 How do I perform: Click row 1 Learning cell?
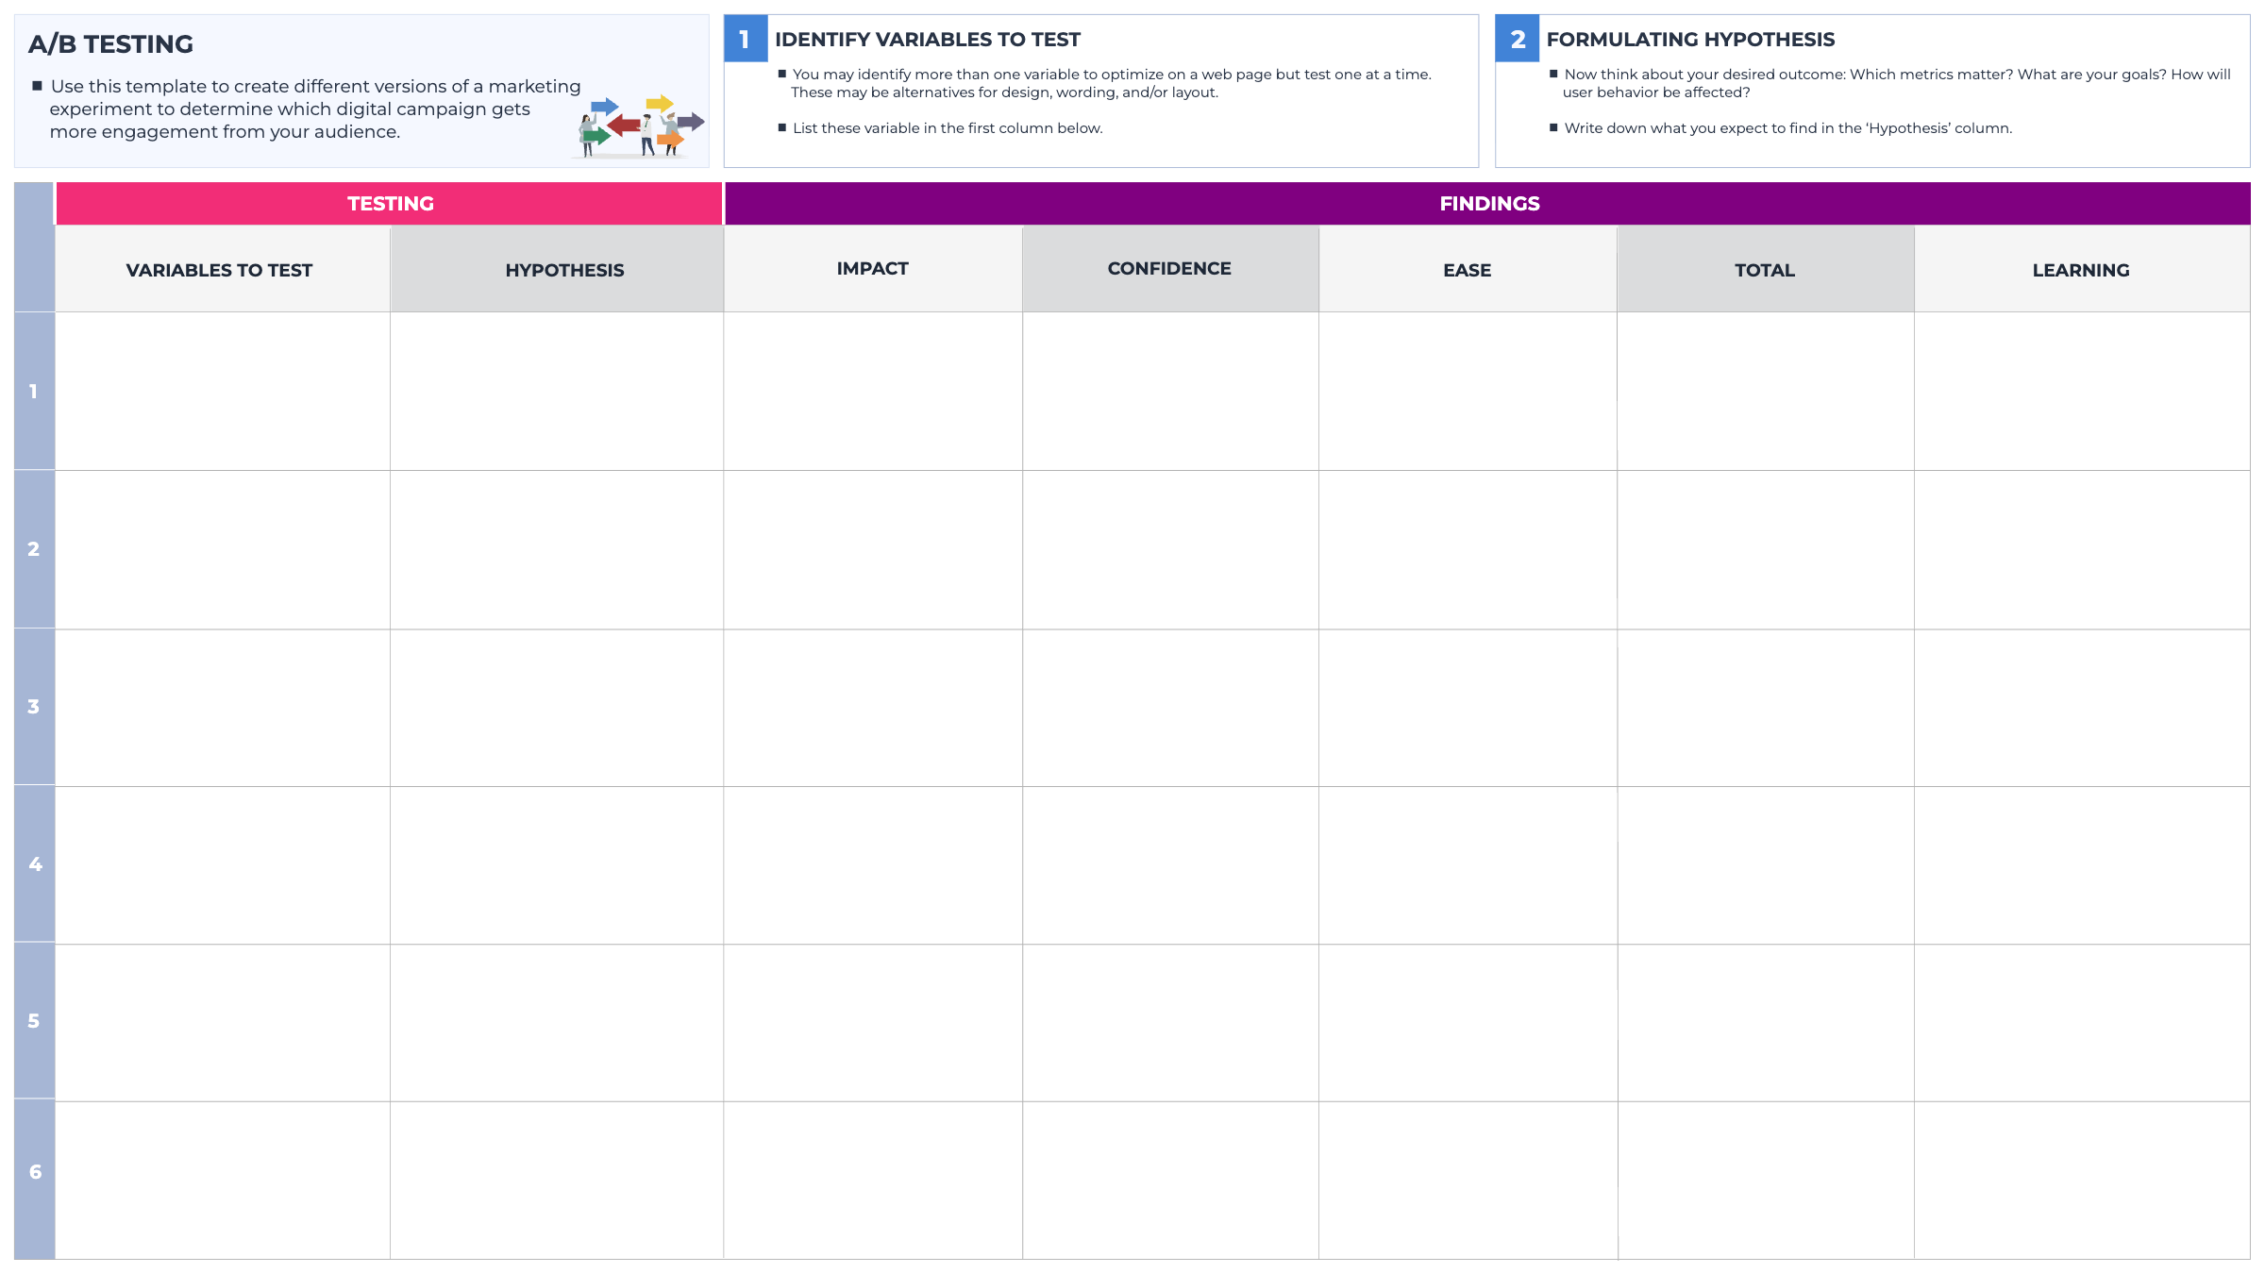pyautogui.click(x=2082, y=391)
